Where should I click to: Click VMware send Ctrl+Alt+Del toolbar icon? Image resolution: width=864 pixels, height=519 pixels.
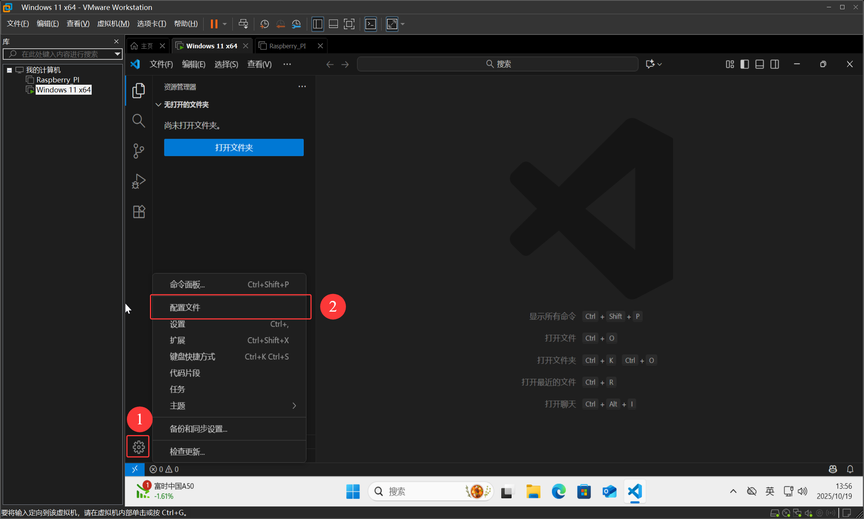pos(243,24)
